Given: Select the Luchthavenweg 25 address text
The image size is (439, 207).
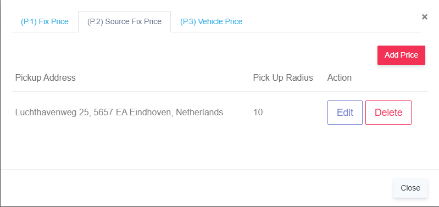Looking at the screenshot, I should click(119, 113).
